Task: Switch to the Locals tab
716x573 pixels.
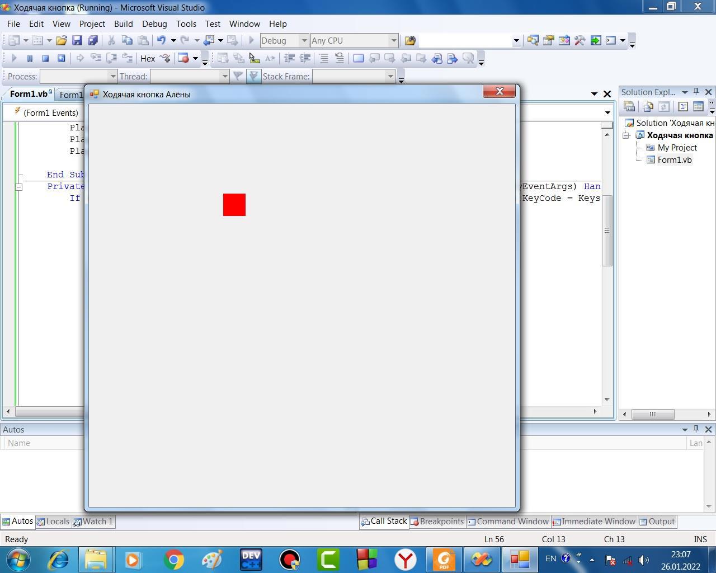Action: [x=54, y=522]
